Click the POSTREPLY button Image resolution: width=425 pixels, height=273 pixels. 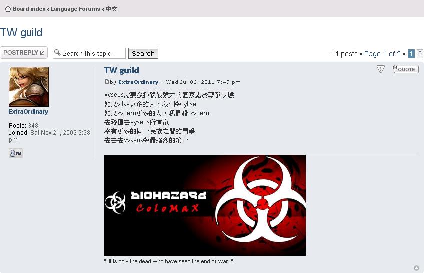[24, 52]
